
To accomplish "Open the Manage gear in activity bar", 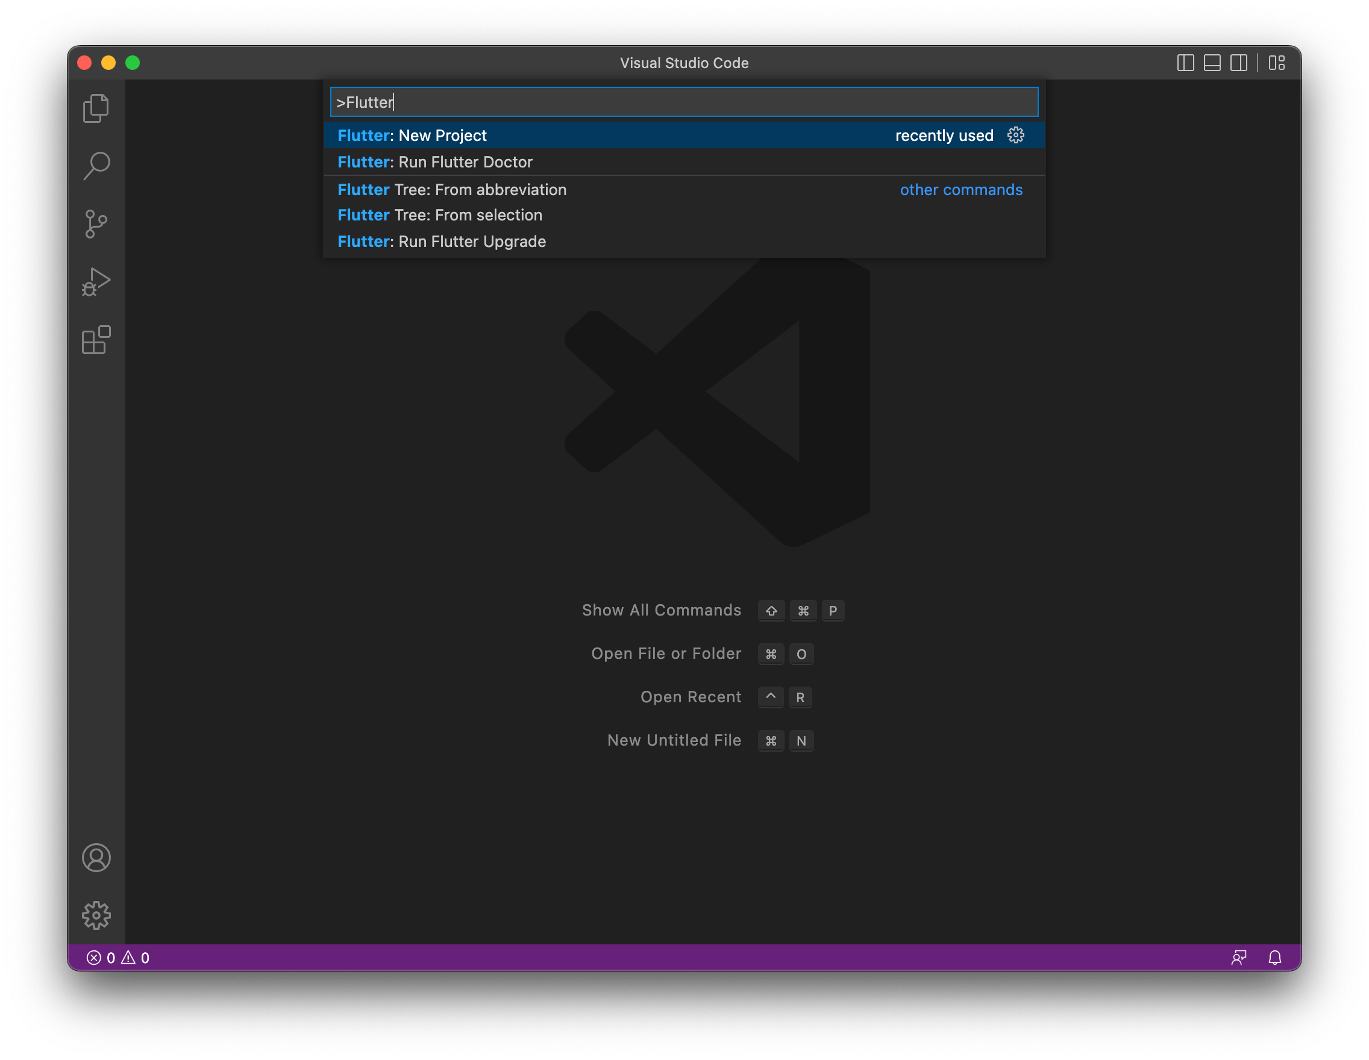I will pyautogui.click(x=96, y=915).
